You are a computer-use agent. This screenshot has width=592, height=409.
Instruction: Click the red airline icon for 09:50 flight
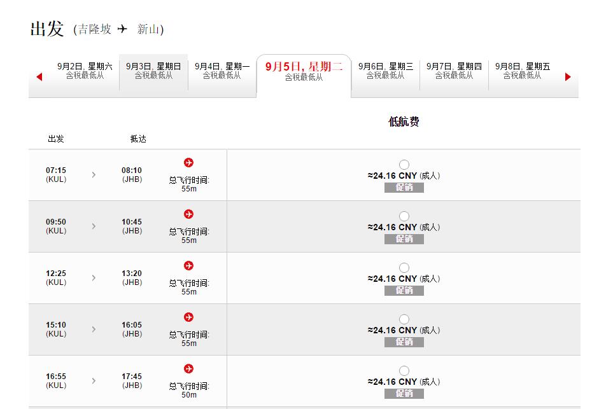(188, 214)
